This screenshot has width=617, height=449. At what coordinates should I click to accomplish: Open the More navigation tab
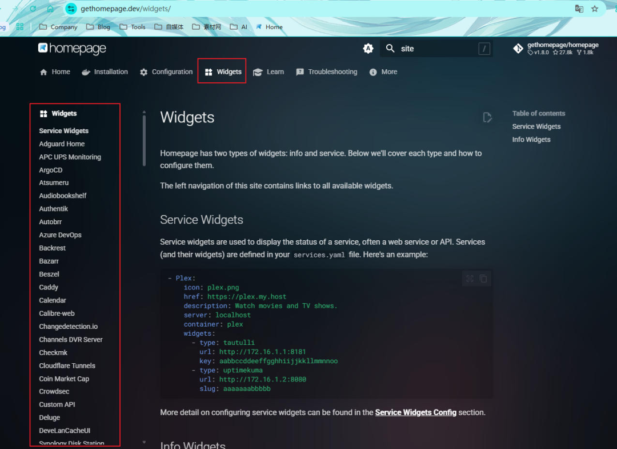383,71
